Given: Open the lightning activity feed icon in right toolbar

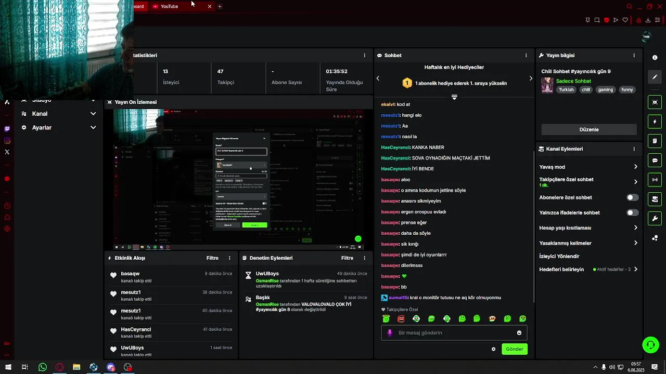Looking at the screenshot, I should (655, 122).
